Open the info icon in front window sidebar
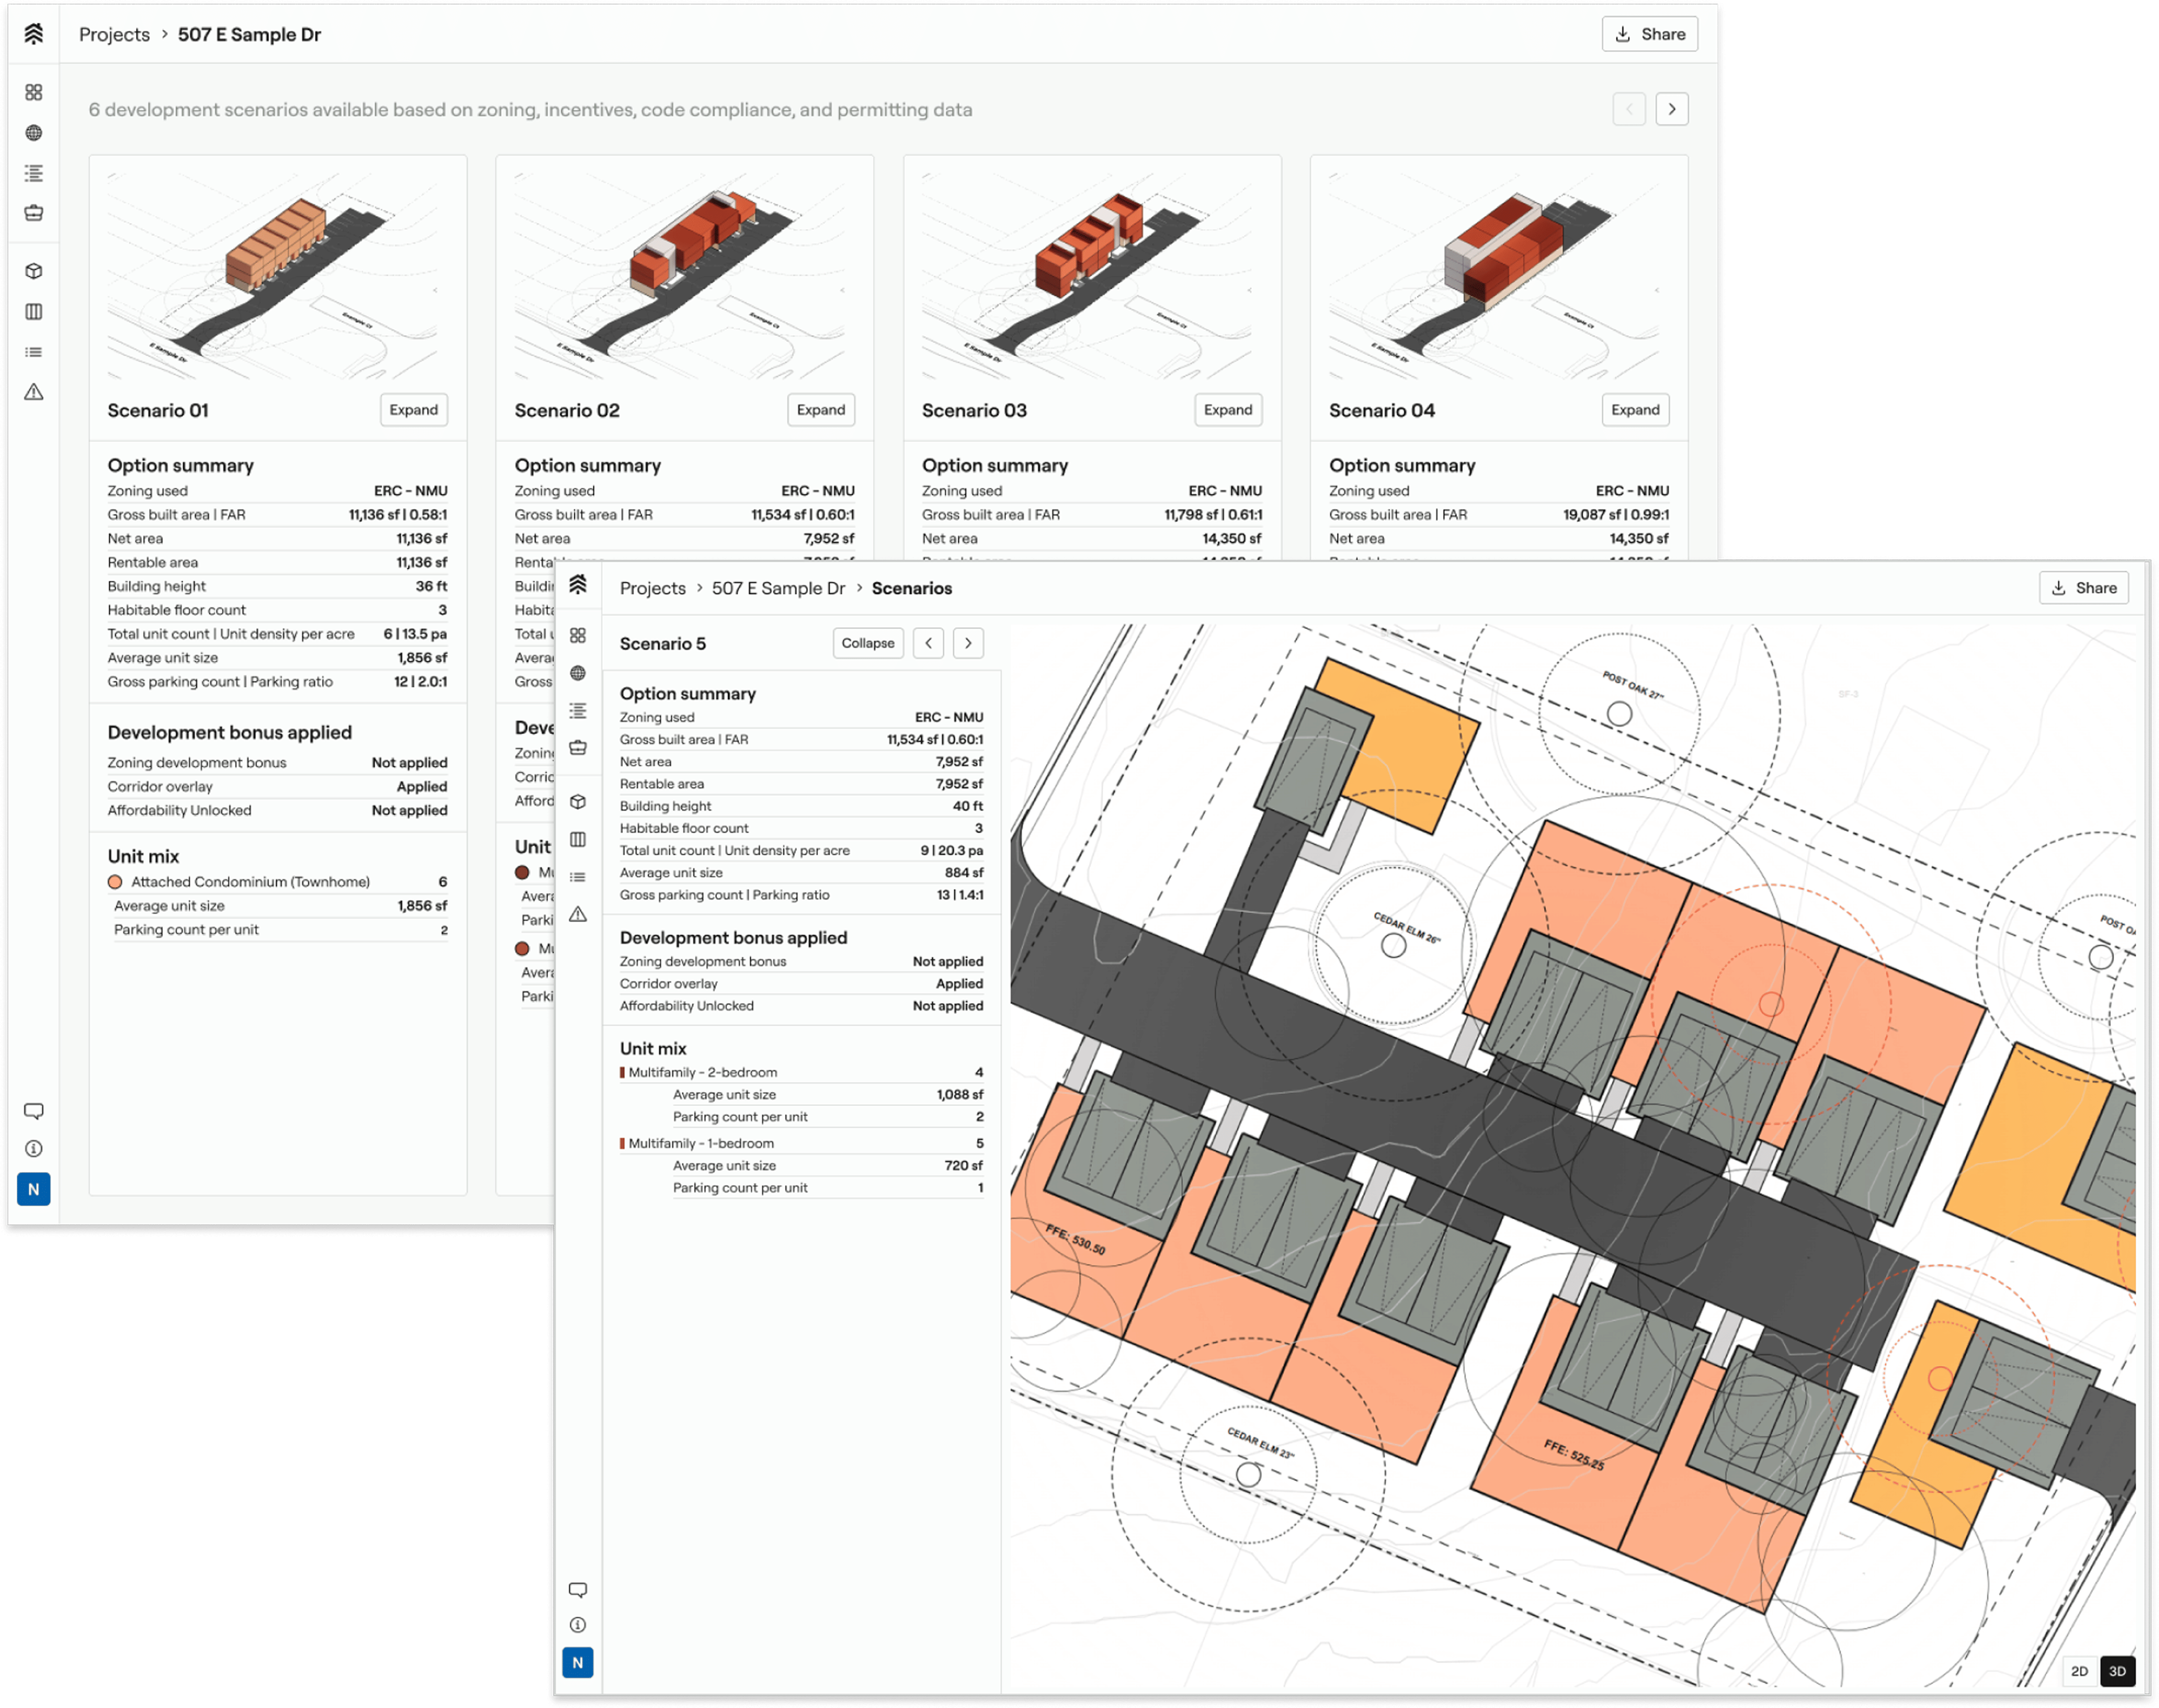 point(578,1625)
